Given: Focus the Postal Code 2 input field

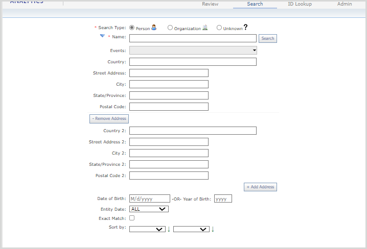Looking at the screenshot, I should point(169,176).
